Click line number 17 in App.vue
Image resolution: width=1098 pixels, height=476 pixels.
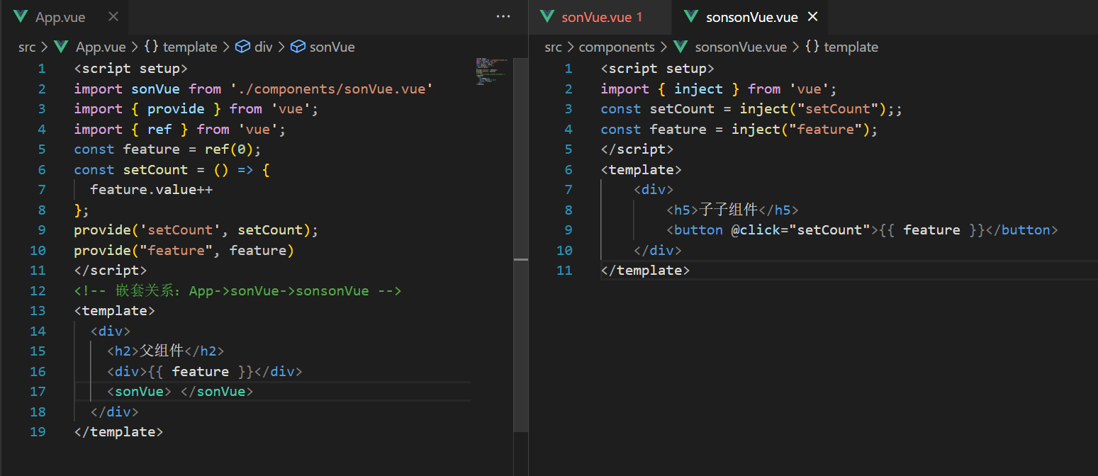38,392
